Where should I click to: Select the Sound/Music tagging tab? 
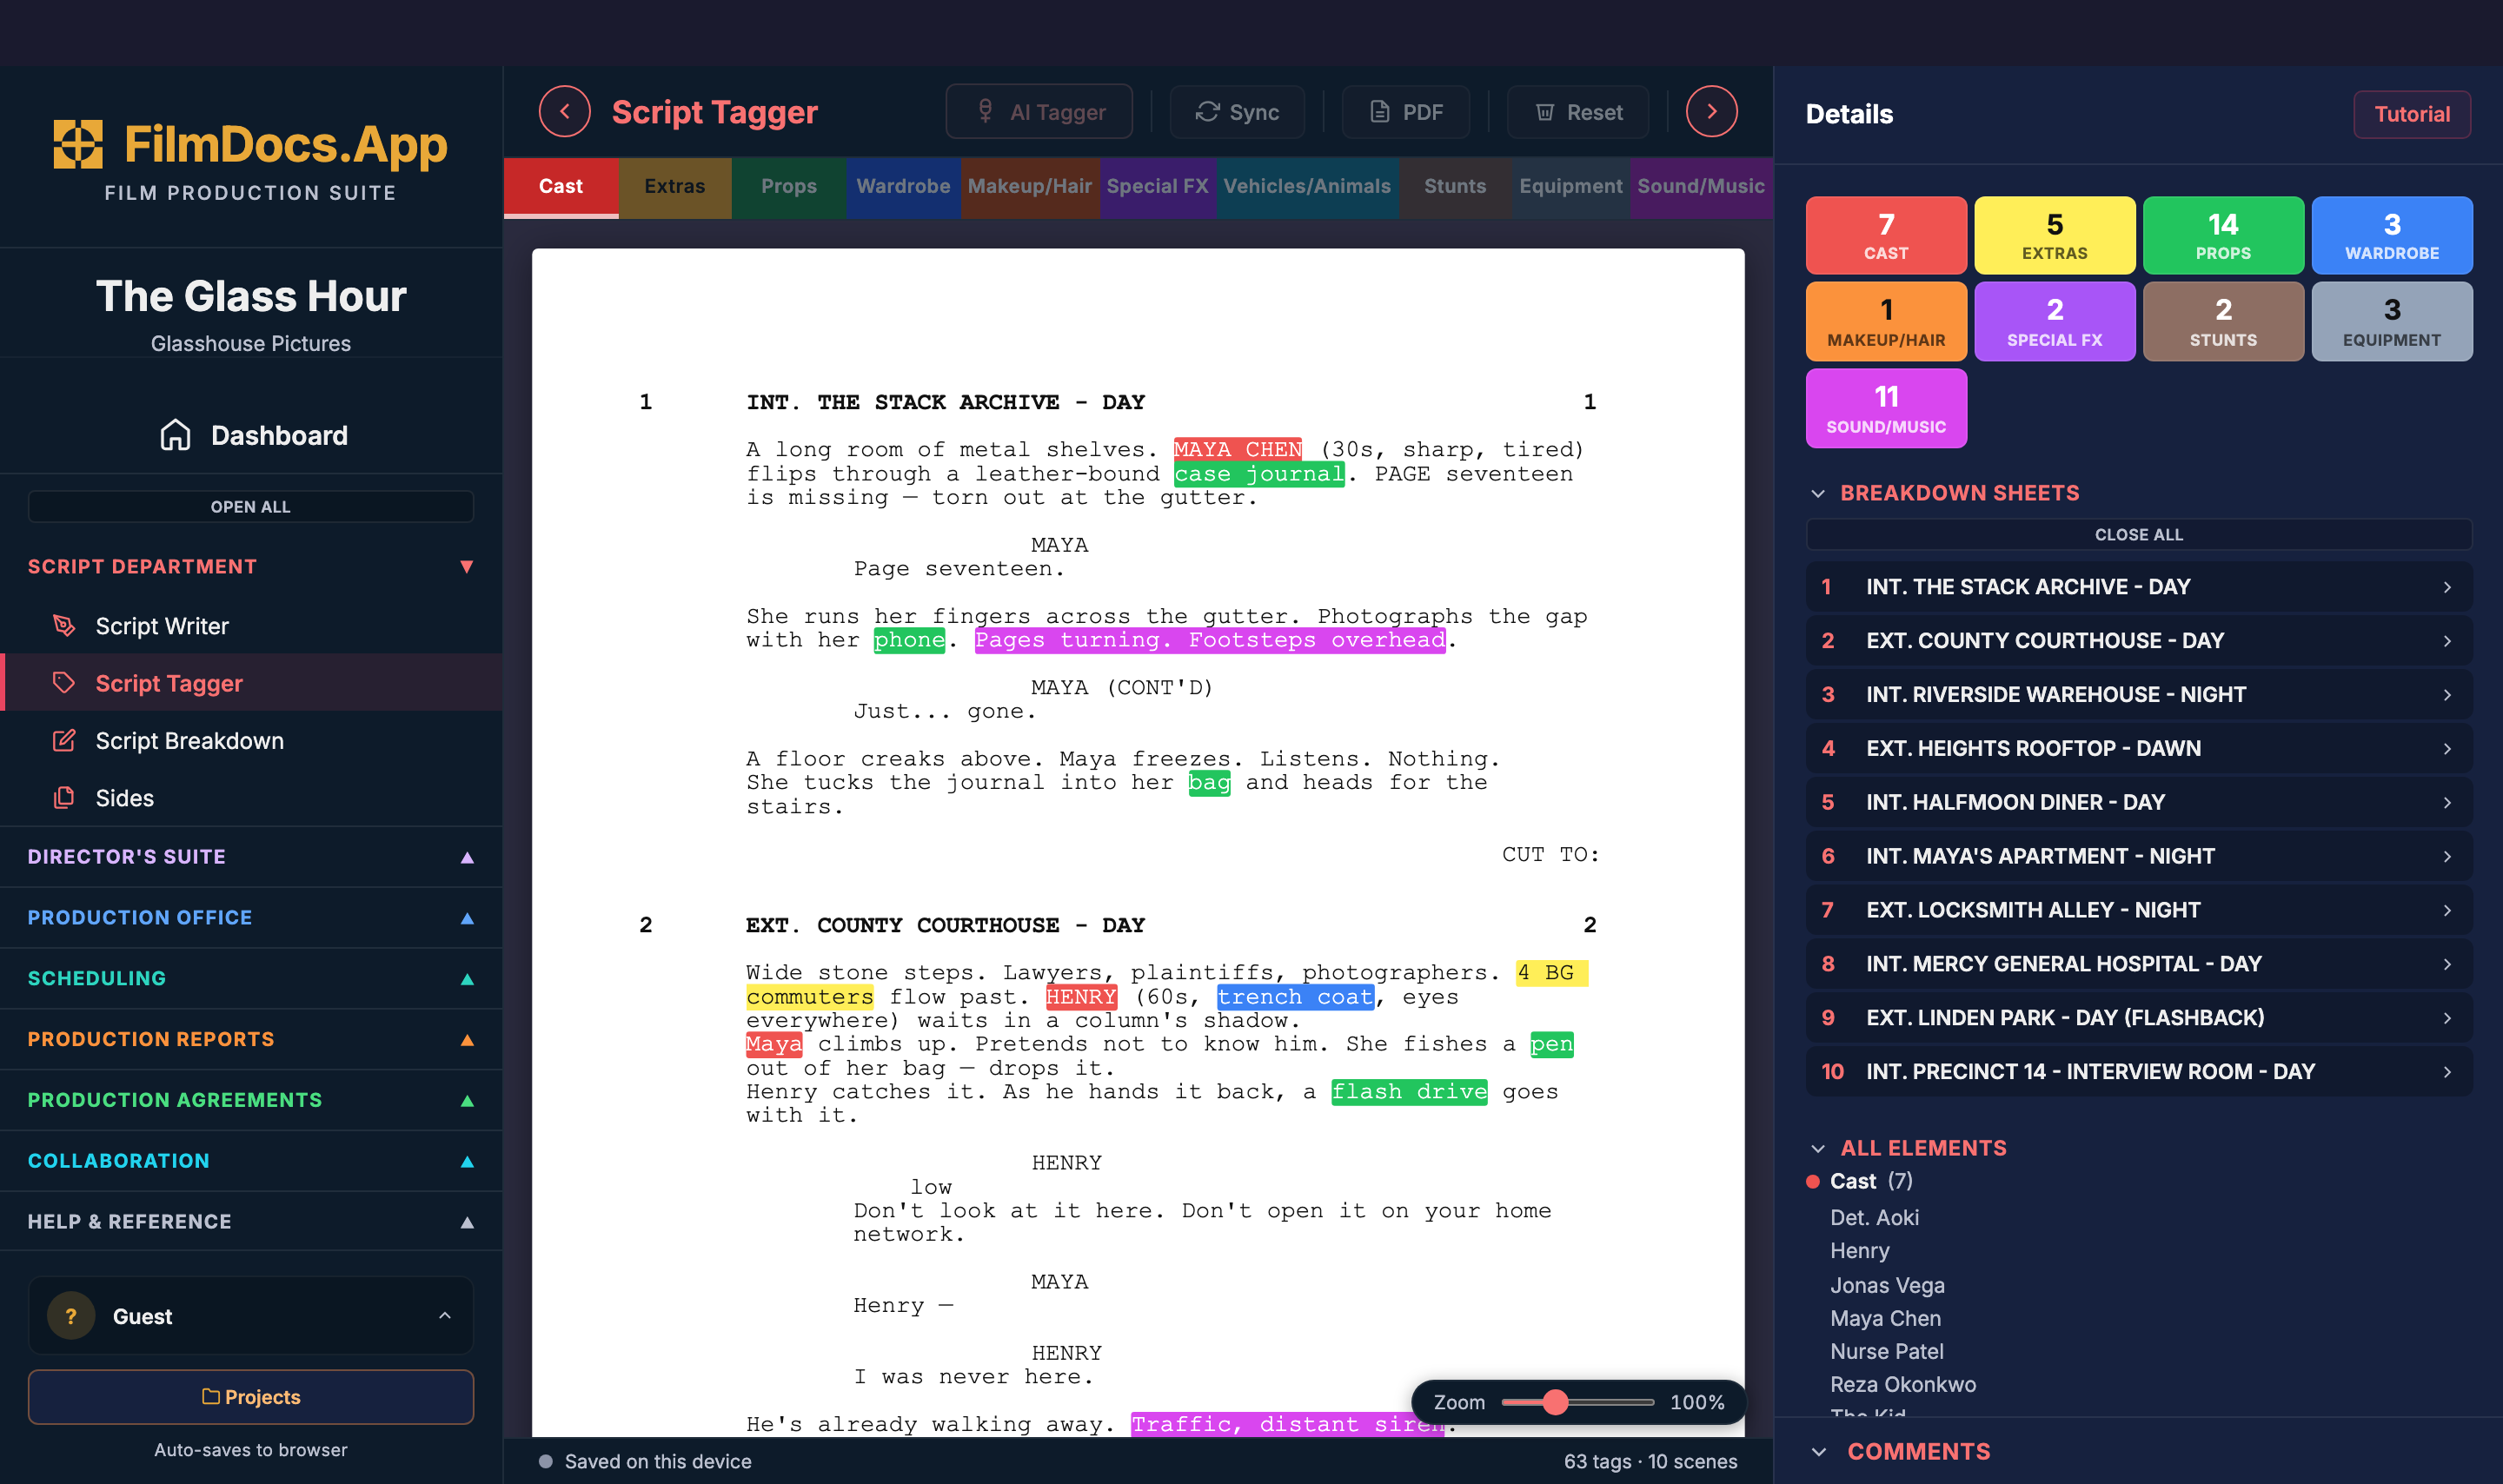click(1701, 186)
